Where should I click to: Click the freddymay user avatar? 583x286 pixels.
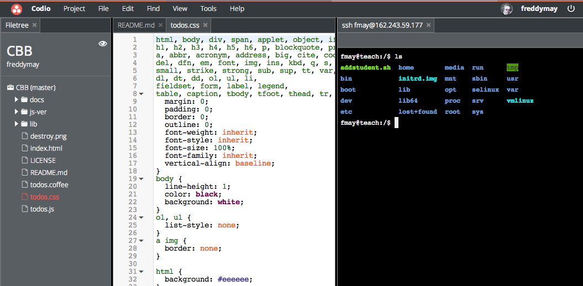click(506, 9)
